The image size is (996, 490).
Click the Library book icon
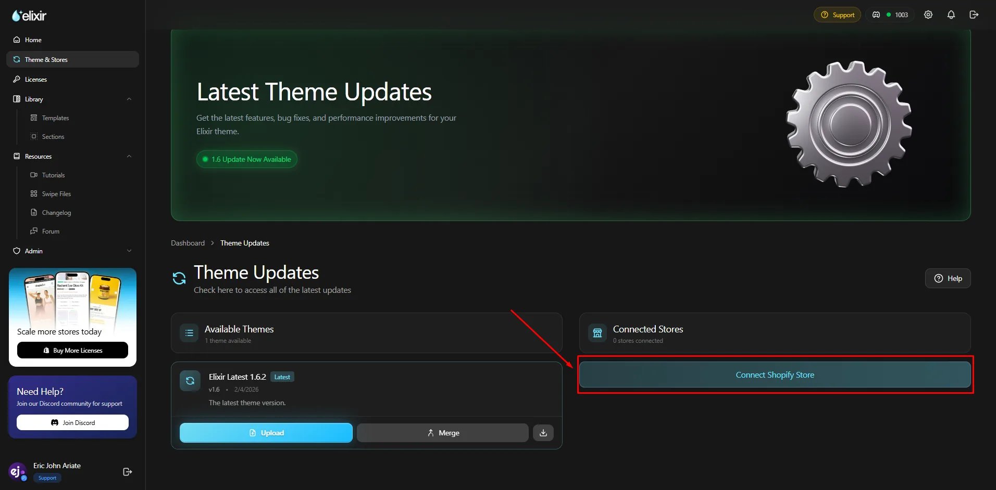[17, 99]
